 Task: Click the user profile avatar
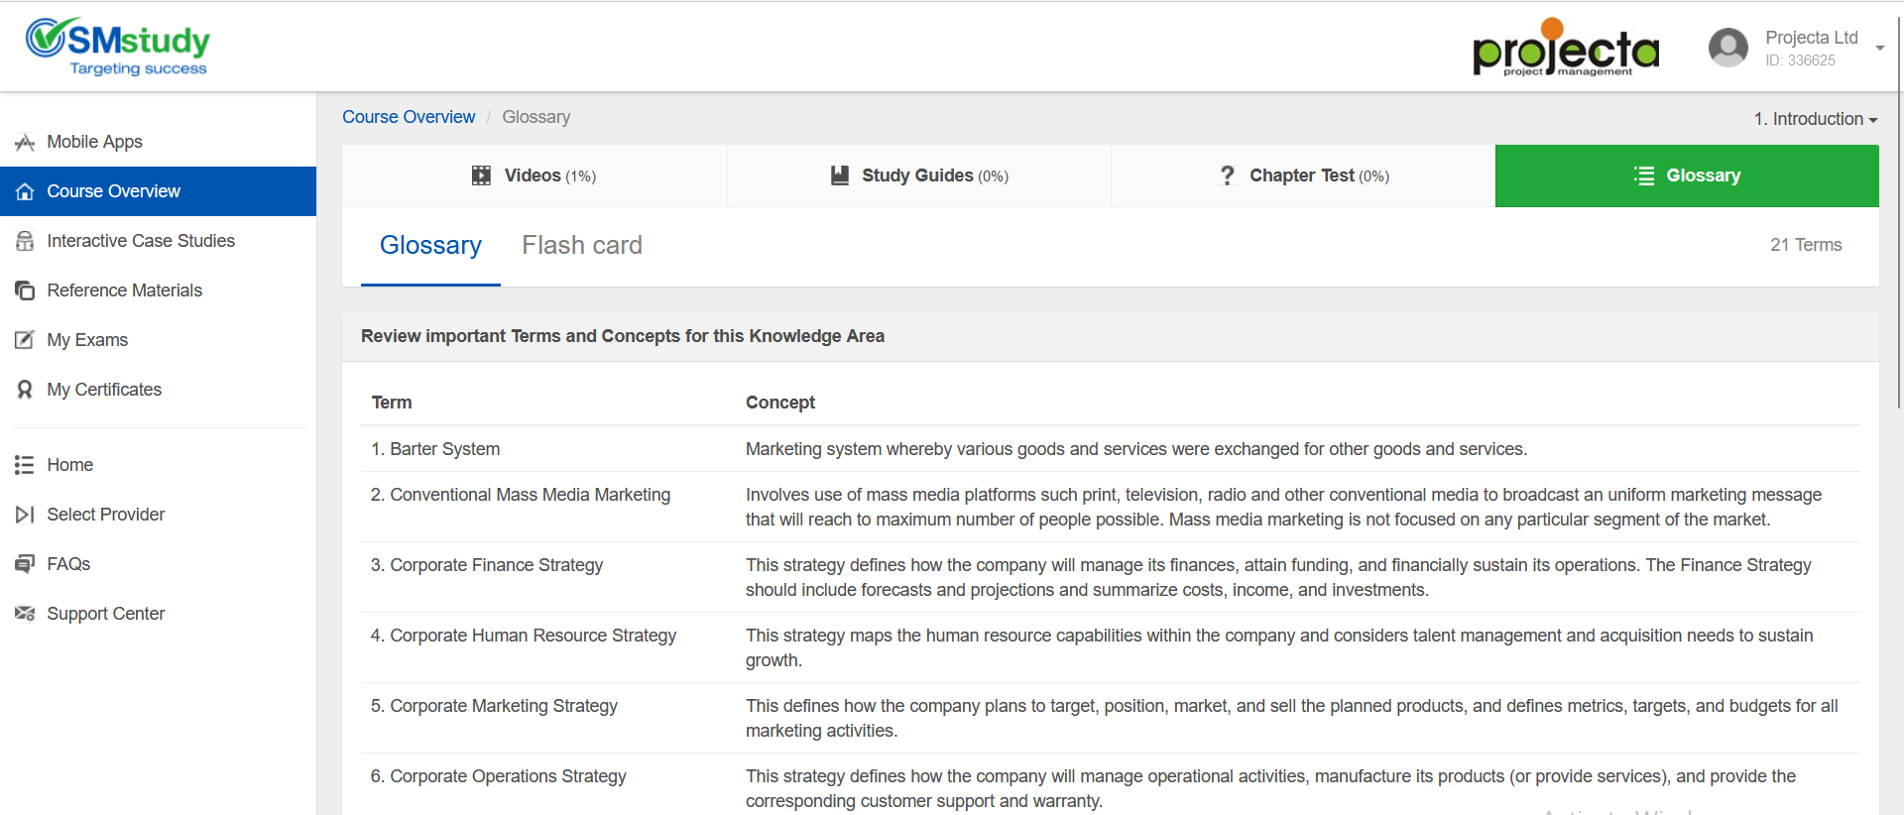coord(1727,48)
